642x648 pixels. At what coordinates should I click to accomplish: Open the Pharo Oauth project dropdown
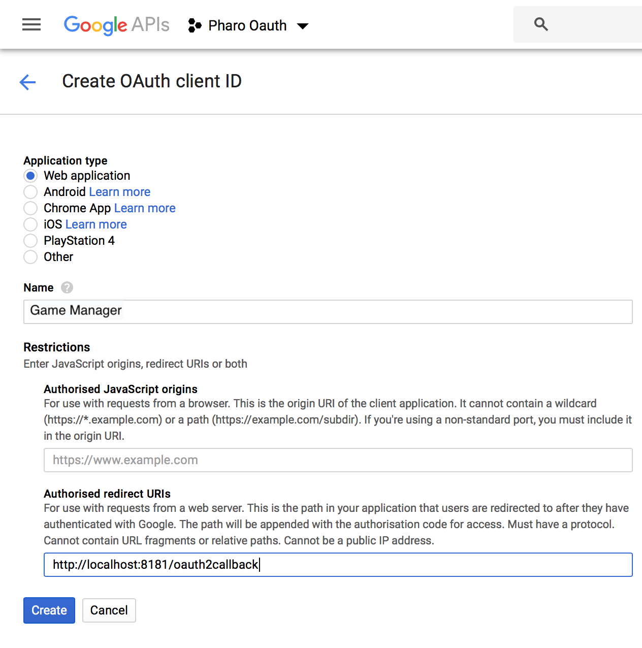pyautogui.click(x=303, y=25)
